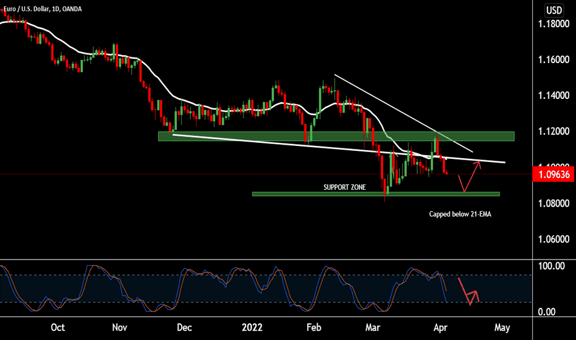Click the 1.18000 price axis label
The height and width of the screenshot is (340, 576).
pyautogui.click(x=554, y=24)
